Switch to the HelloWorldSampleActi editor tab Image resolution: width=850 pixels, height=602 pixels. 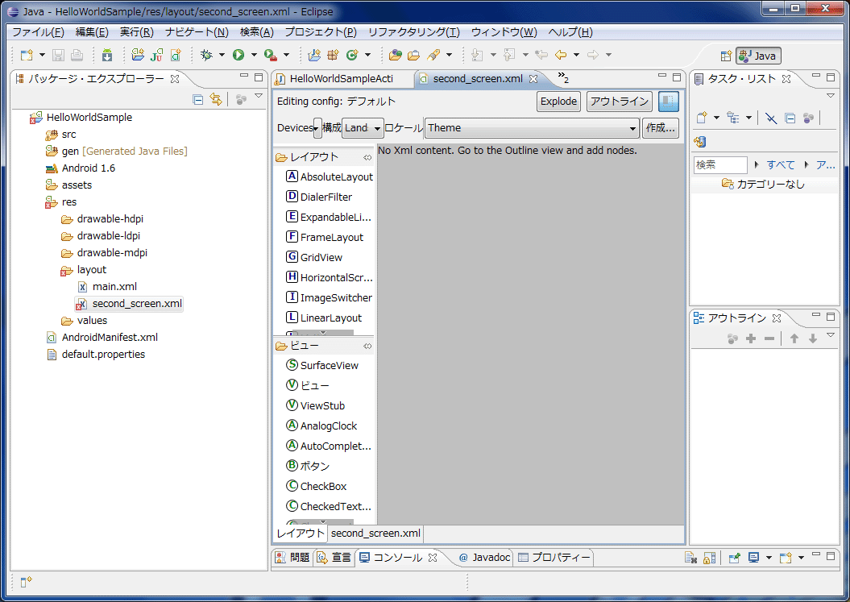(342, 79)
